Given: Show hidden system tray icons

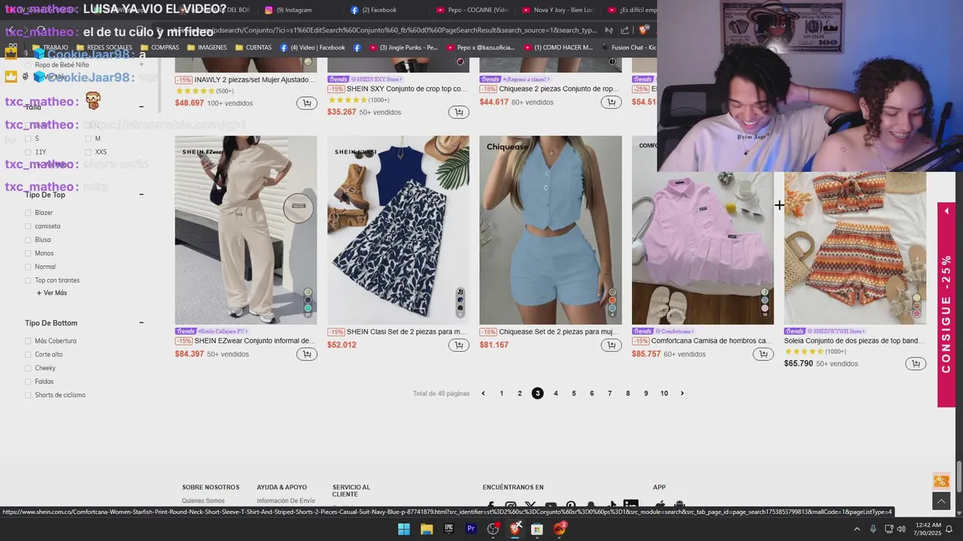Looking at the screenshot, I should click(x=857, y=529).
